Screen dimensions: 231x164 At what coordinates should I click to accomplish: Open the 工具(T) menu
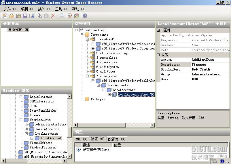61,9
